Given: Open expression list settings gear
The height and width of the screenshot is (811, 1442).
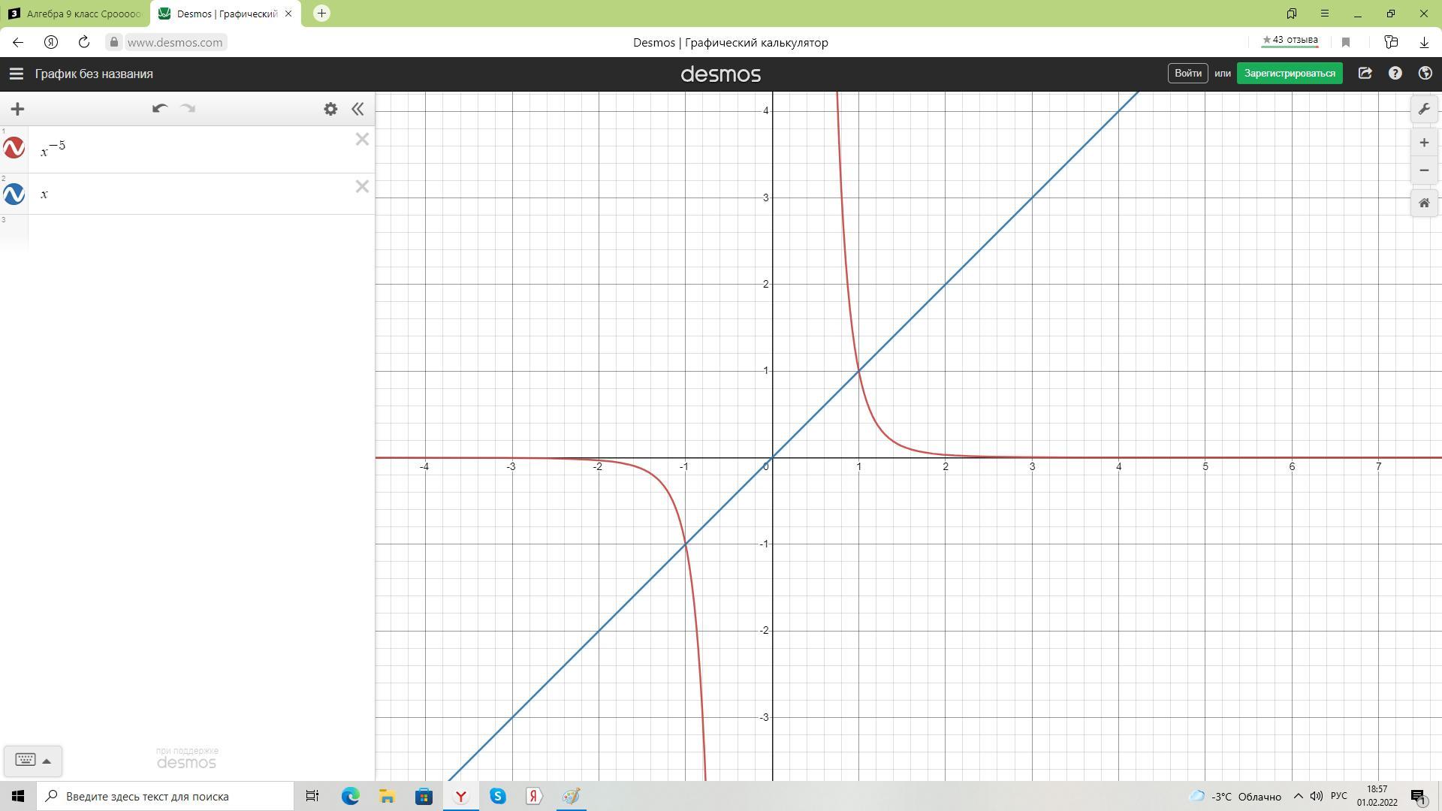Looking at the screenshot, I should tap(330, 109).
